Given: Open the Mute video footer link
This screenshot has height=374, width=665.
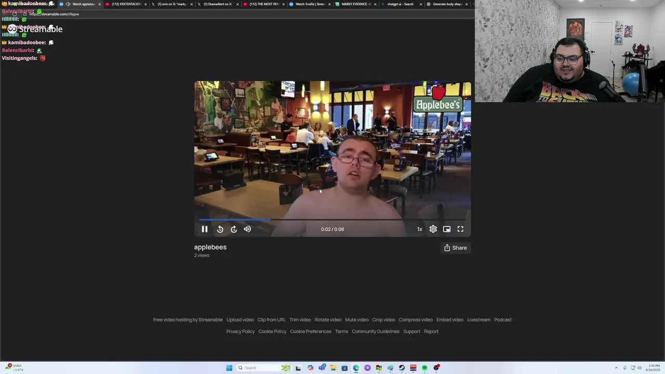Looking at the screenshot, I should tap(357, 320).
